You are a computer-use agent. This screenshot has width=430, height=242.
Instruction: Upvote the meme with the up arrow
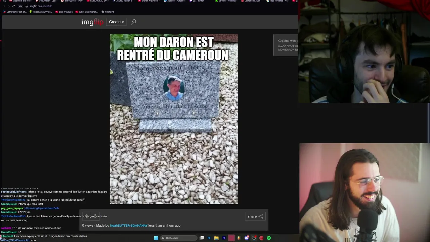[87, 216]
